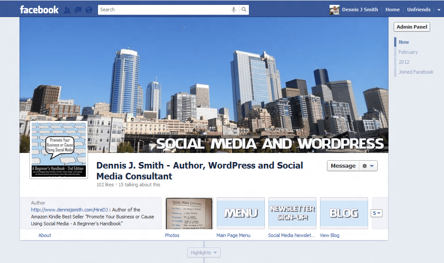Open the gear settings dropdown beside Message
Viewport: 444px width, 263px height.
point(368,166)
